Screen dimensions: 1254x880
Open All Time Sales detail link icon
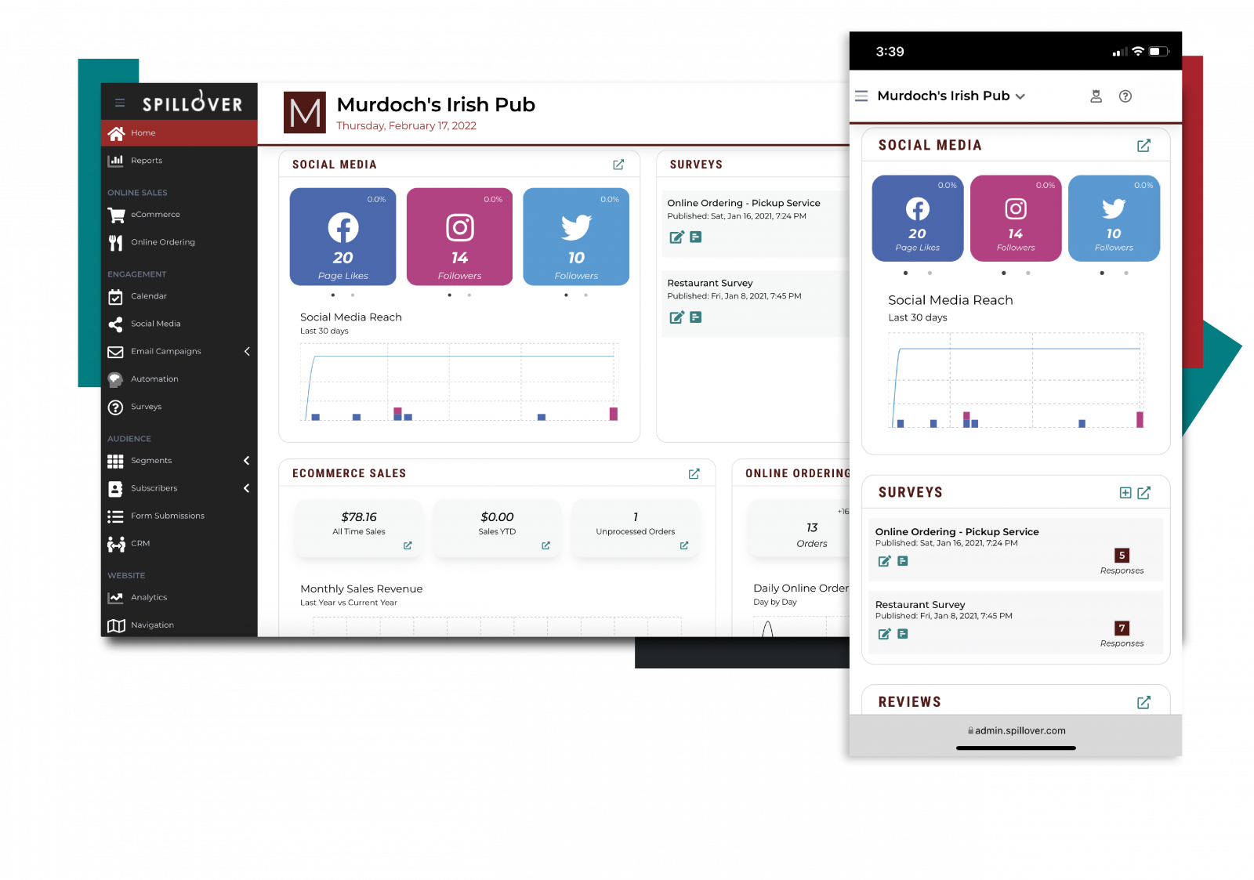click(408, 545)
